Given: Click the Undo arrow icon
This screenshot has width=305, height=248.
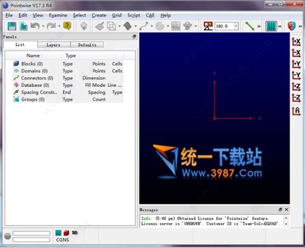Looking at the screenshot, I should click(35, 26).
